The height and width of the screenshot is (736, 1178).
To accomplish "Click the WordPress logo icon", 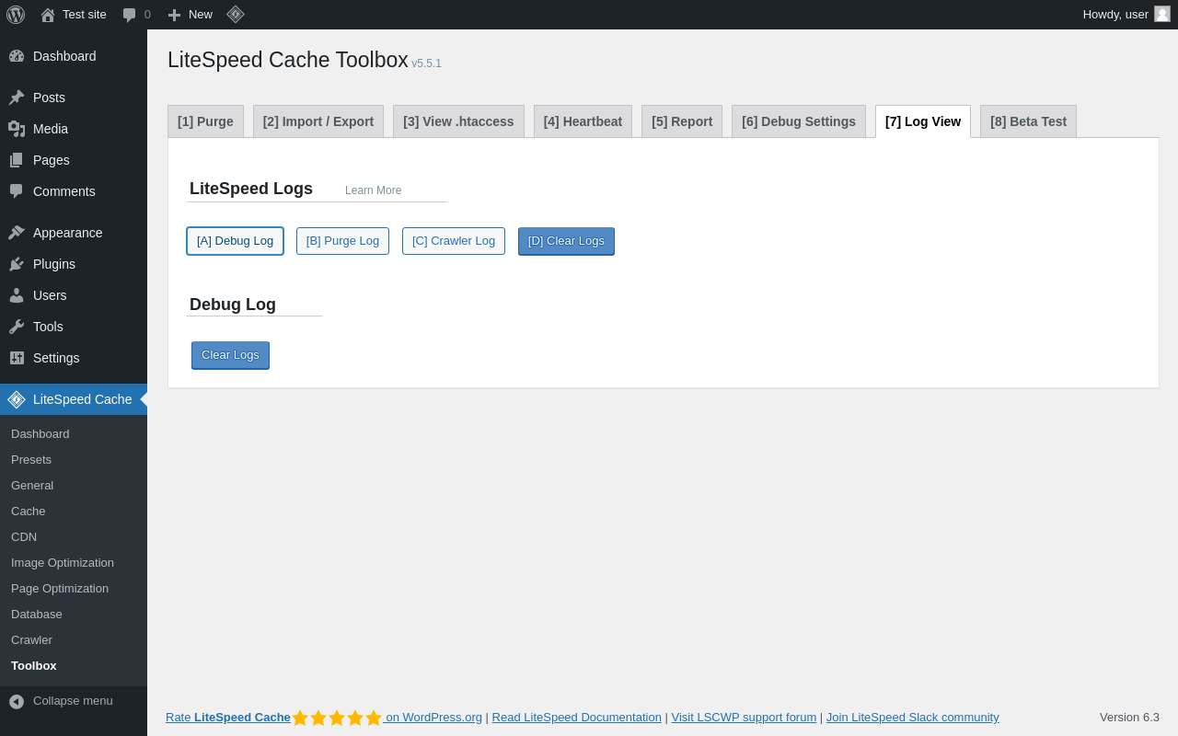I will click(x=16, y=15).
